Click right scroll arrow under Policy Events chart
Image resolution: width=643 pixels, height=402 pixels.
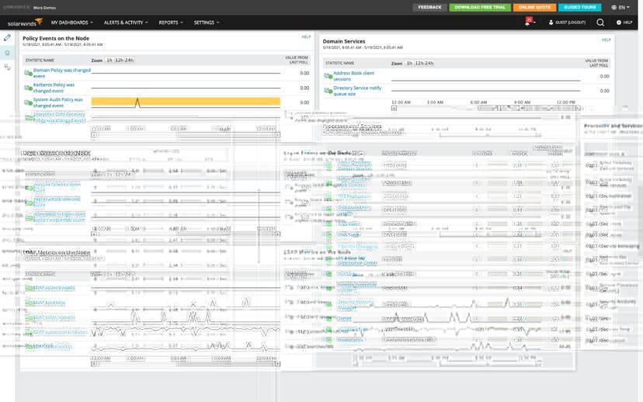pyautogui.click(x=277, y=135)
